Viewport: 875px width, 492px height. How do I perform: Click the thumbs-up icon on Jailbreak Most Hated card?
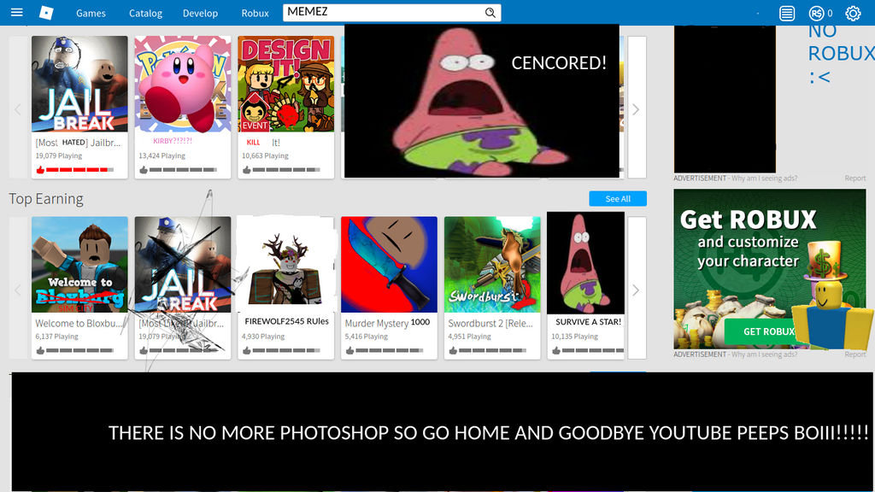pos(40,170)
